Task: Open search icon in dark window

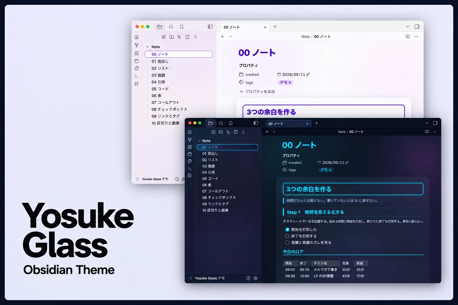Action: click(221, 123)
